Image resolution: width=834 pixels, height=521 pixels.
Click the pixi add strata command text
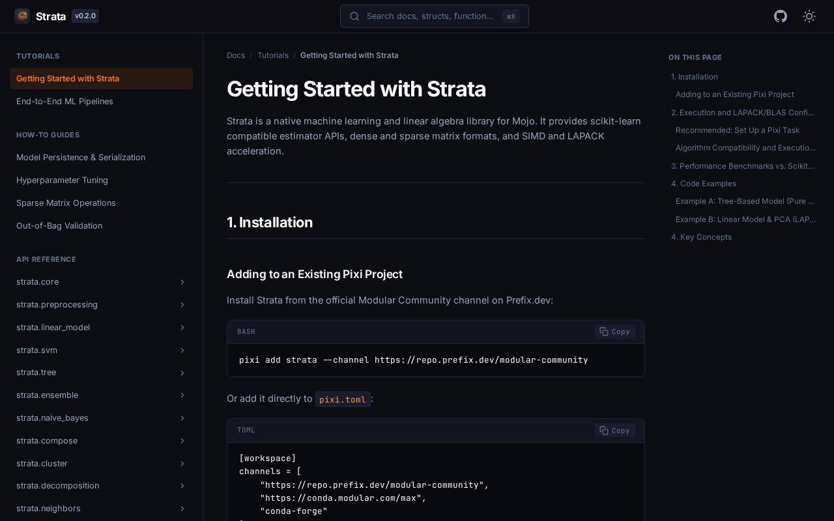414,359
